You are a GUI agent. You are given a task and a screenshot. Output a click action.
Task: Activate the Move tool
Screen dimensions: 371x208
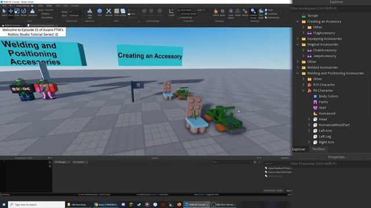(x=10, y=12)
